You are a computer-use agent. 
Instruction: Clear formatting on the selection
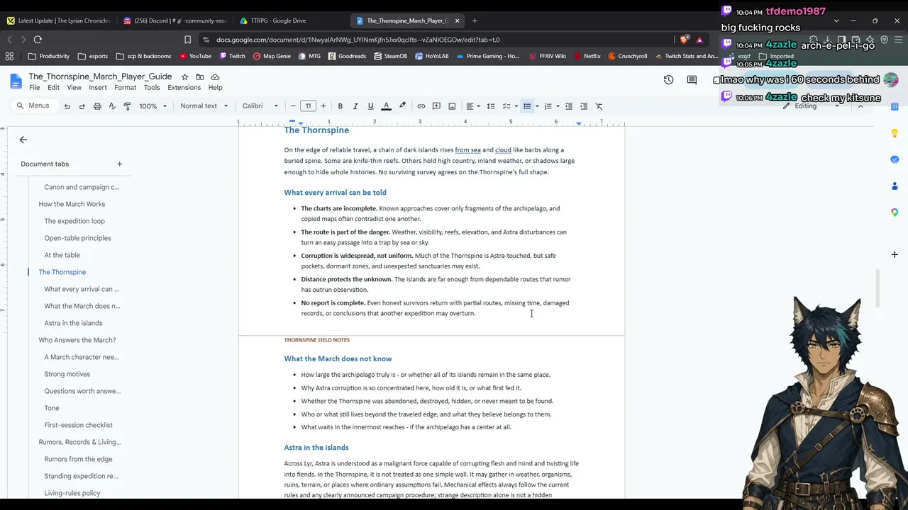(599, 106)
